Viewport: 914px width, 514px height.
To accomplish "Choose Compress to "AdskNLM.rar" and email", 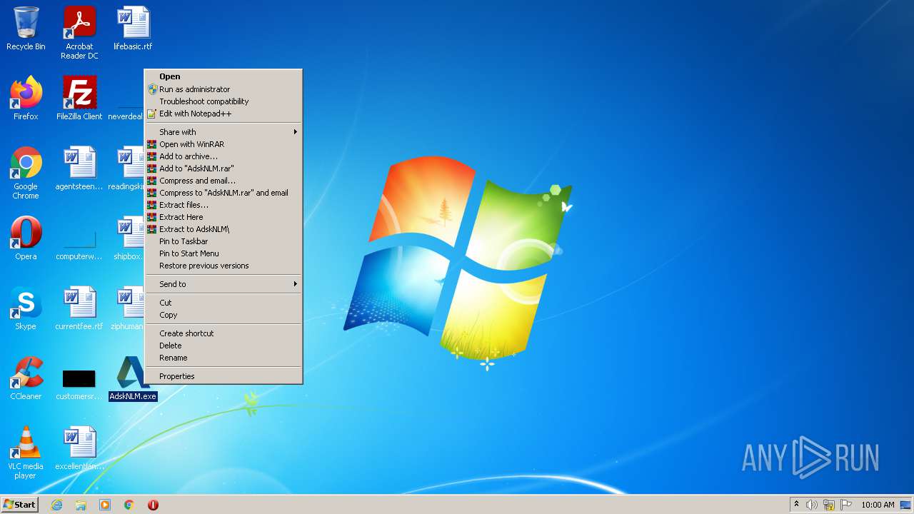I will click(224, 193).
